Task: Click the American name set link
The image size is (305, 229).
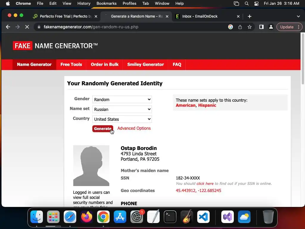Action: (x=186, y=105)
